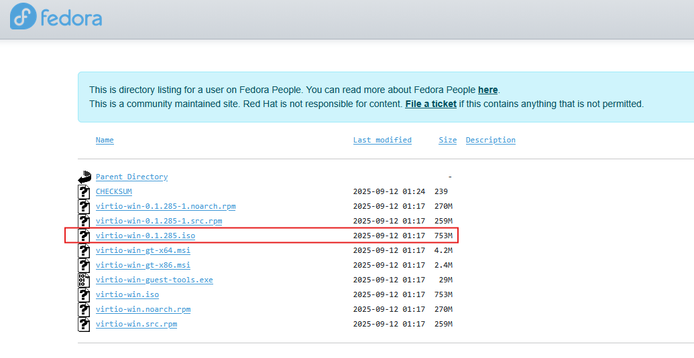Sort listing by Name column header
Image resolution: width=694 pixels, height=358 pixels.
(x=105, y=140)
